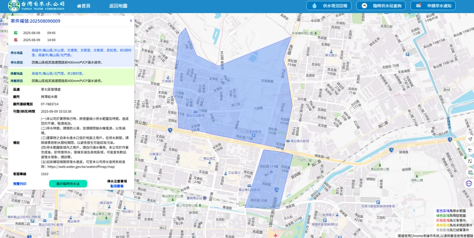Viewport: 474px width, 238px height.
Task: Click the green 起 start time marker
Action: (15, 32)
